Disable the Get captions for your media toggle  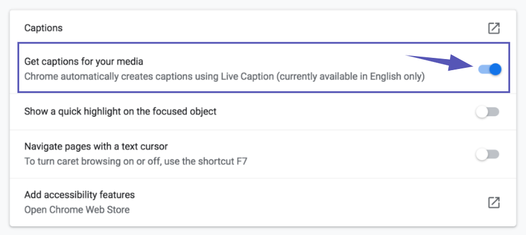click(x=489, y=69)
